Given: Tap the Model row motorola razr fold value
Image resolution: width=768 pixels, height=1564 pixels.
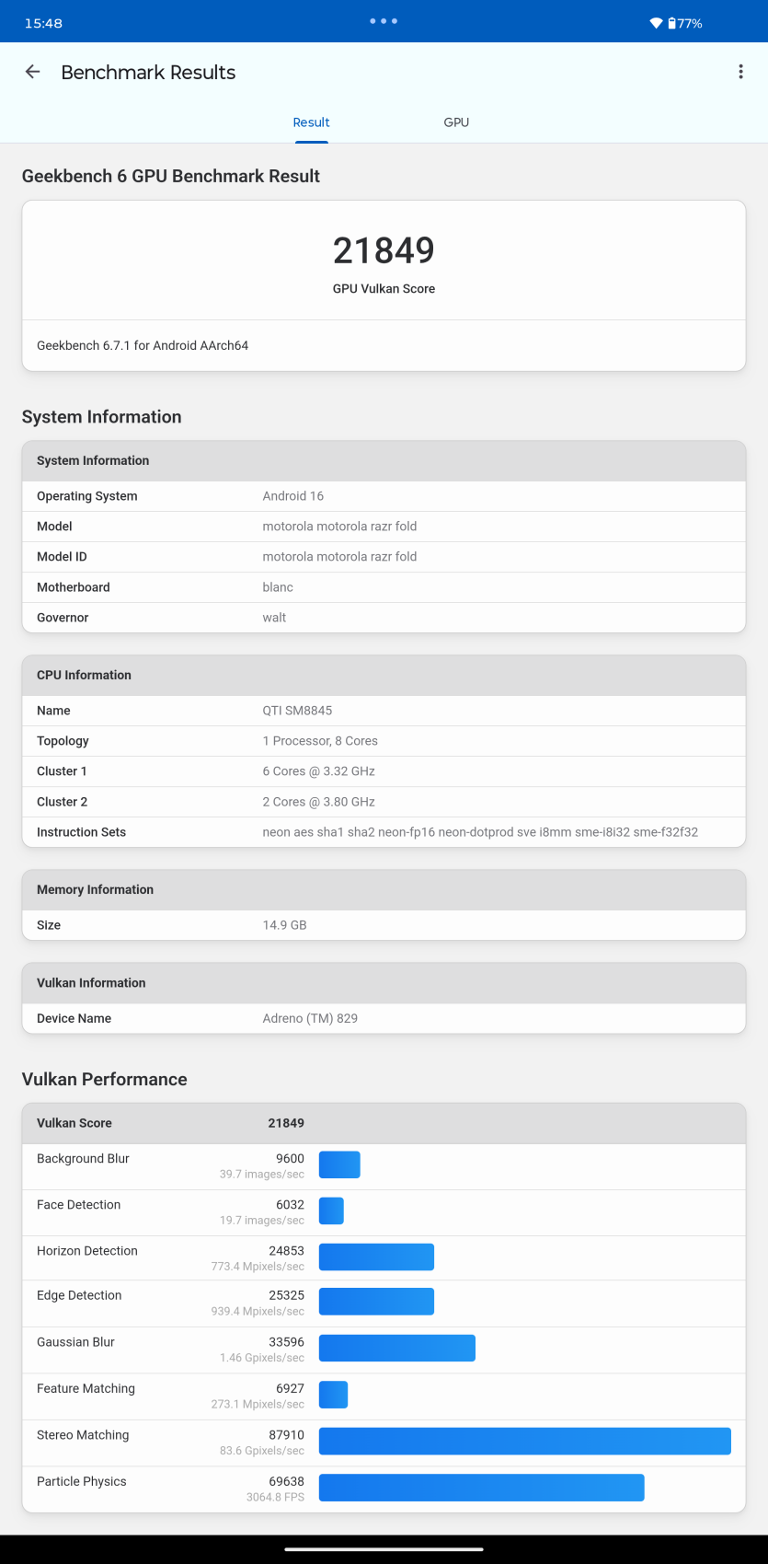Looking at the screenshot, I should 339,527.
